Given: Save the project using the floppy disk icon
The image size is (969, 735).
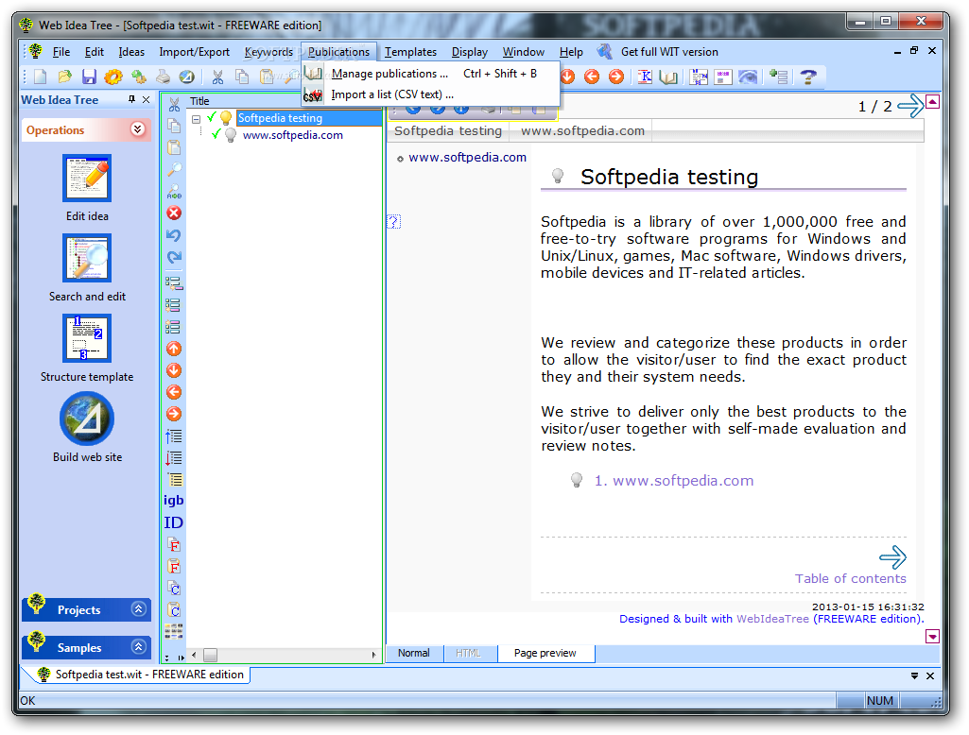Looking at the screenshot, I should [x=89, y=77].
